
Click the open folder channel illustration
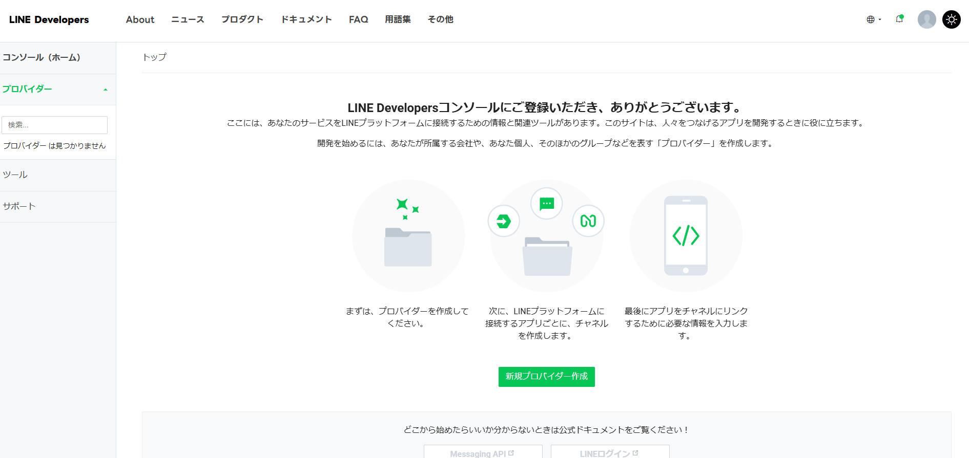pyautogui.click(x=547, y=256)
